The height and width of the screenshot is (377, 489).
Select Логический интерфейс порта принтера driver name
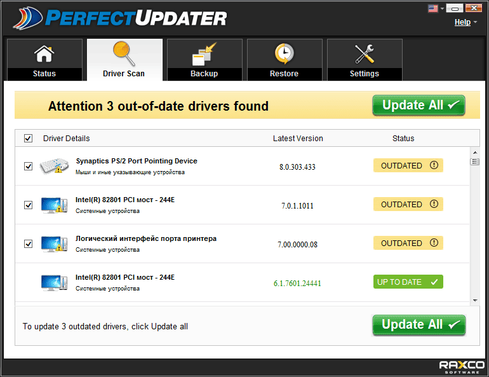(145, 238)
